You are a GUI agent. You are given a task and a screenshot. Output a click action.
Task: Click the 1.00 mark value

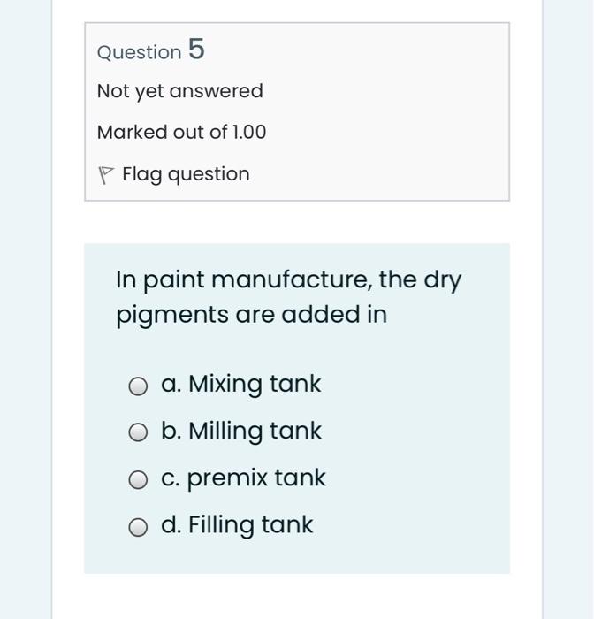(x=248, y=133)
